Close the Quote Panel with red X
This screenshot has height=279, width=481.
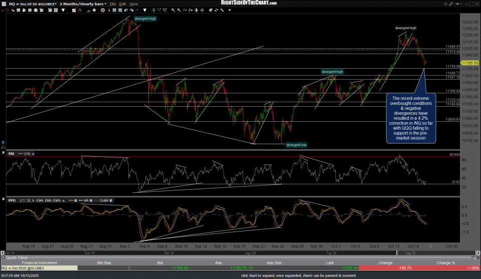(x=478, y=258)
